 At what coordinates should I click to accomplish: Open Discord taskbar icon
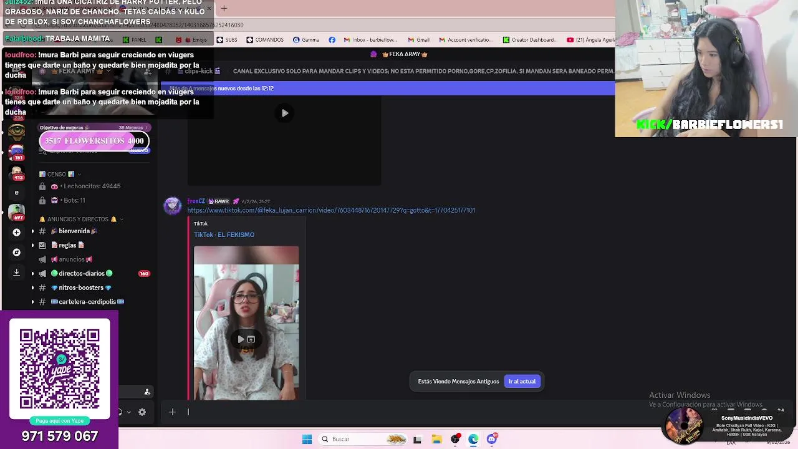[492, 439]
